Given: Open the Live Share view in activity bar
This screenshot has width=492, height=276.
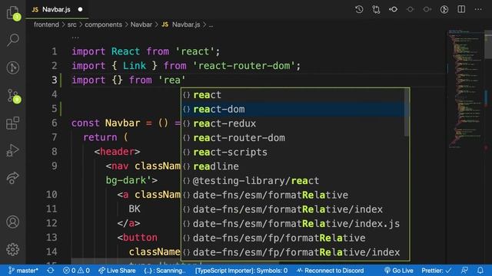Looking at the screenshot, I should pos(13,178).
